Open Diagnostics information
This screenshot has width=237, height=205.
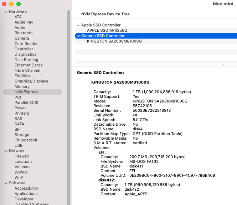click(x=25, y=54)
